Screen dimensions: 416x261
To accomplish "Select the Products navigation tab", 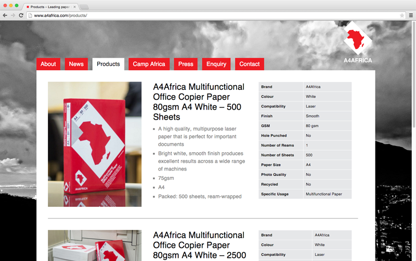I will [108, 64].
